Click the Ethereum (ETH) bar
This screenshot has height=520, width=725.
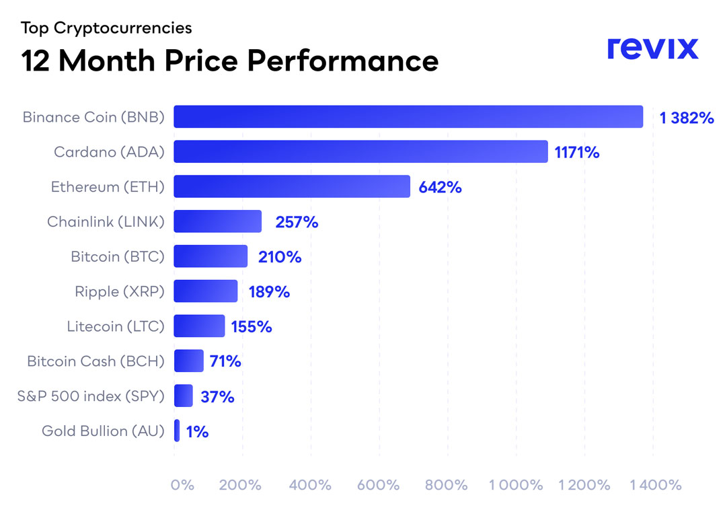click(292, 186)
